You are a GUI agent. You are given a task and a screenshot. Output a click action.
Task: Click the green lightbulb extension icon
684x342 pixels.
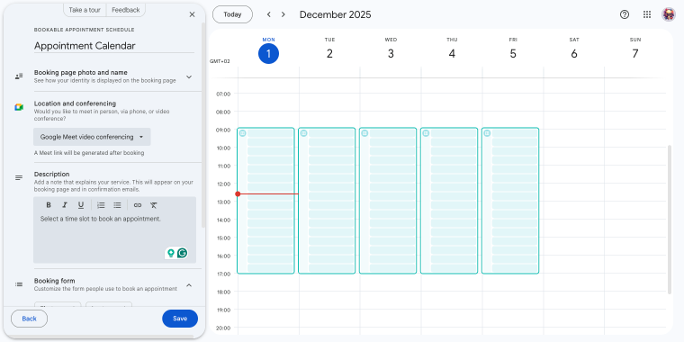(x=171, y=253)
